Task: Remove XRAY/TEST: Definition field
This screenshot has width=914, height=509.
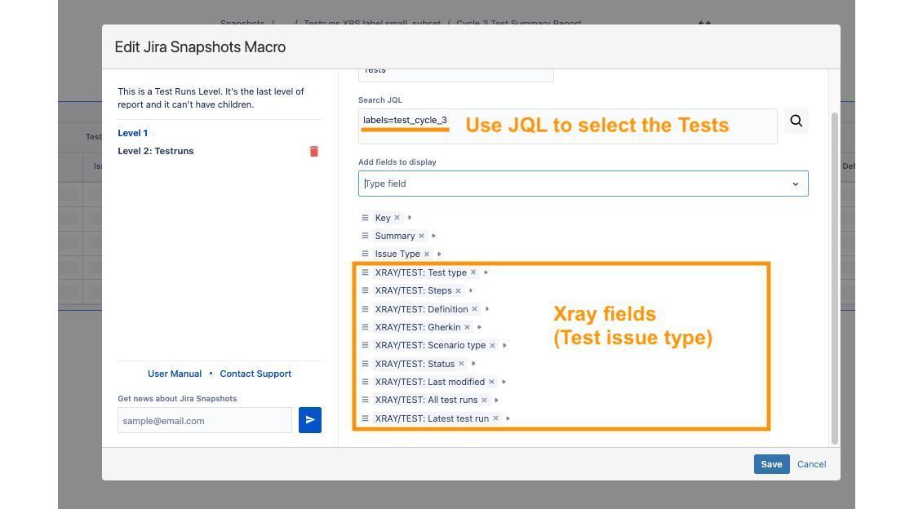Action: point(474,309)
